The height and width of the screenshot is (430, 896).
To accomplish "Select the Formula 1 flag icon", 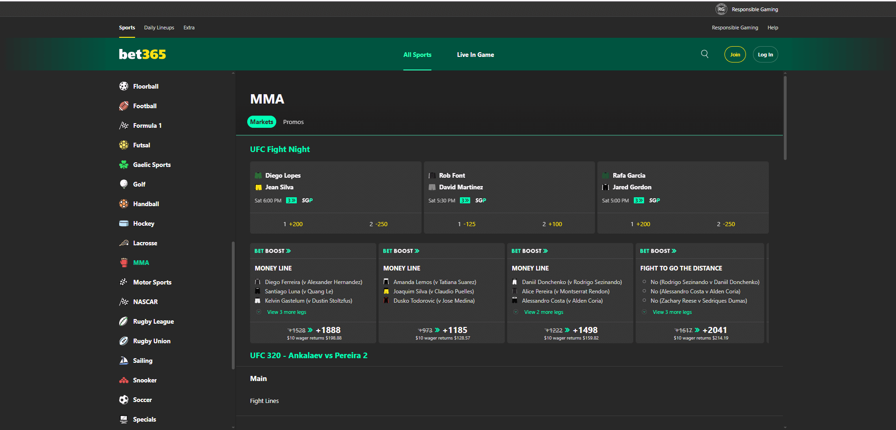I will click(x=124, y=125).
